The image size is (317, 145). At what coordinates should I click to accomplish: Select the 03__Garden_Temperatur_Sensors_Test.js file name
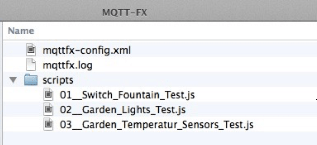coord(157,125)
